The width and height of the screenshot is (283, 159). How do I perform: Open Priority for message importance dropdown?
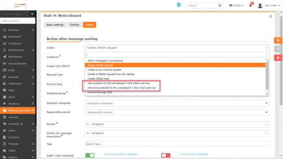point(177,133)
